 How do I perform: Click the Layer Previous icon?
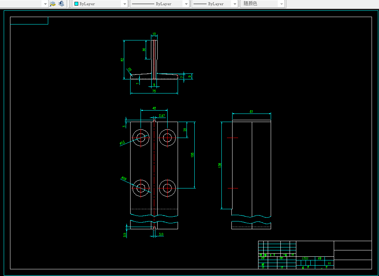point(61,4)
